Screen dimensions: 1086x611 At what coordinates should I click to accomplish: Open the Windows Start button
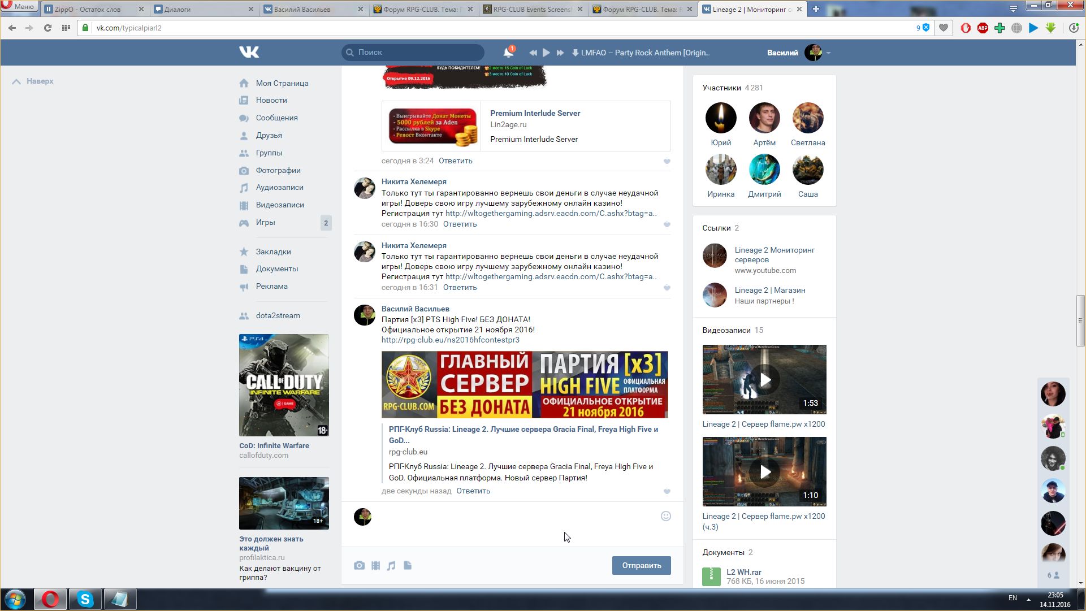point(15,599)
